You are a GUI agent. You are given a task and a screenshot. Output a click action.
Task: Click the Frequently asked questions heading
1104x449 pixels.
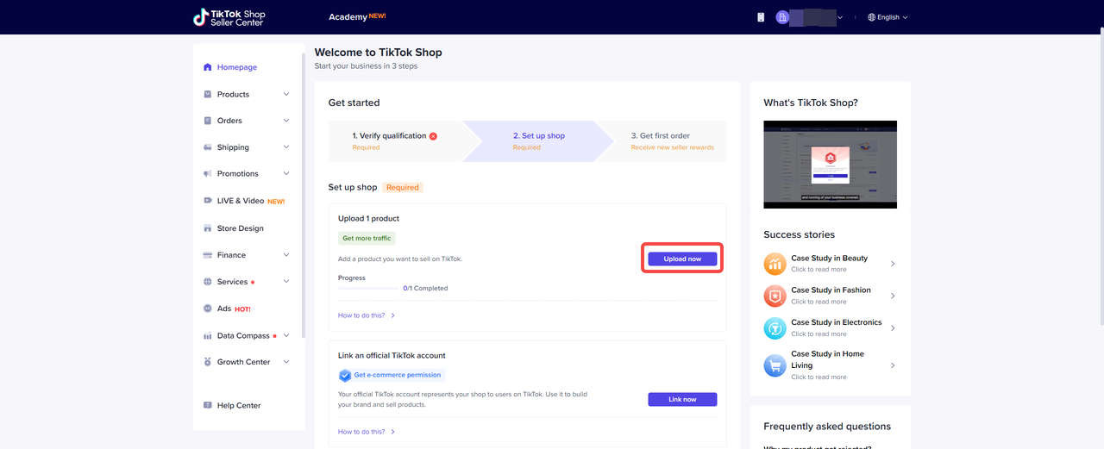click(x=827, y=426)
